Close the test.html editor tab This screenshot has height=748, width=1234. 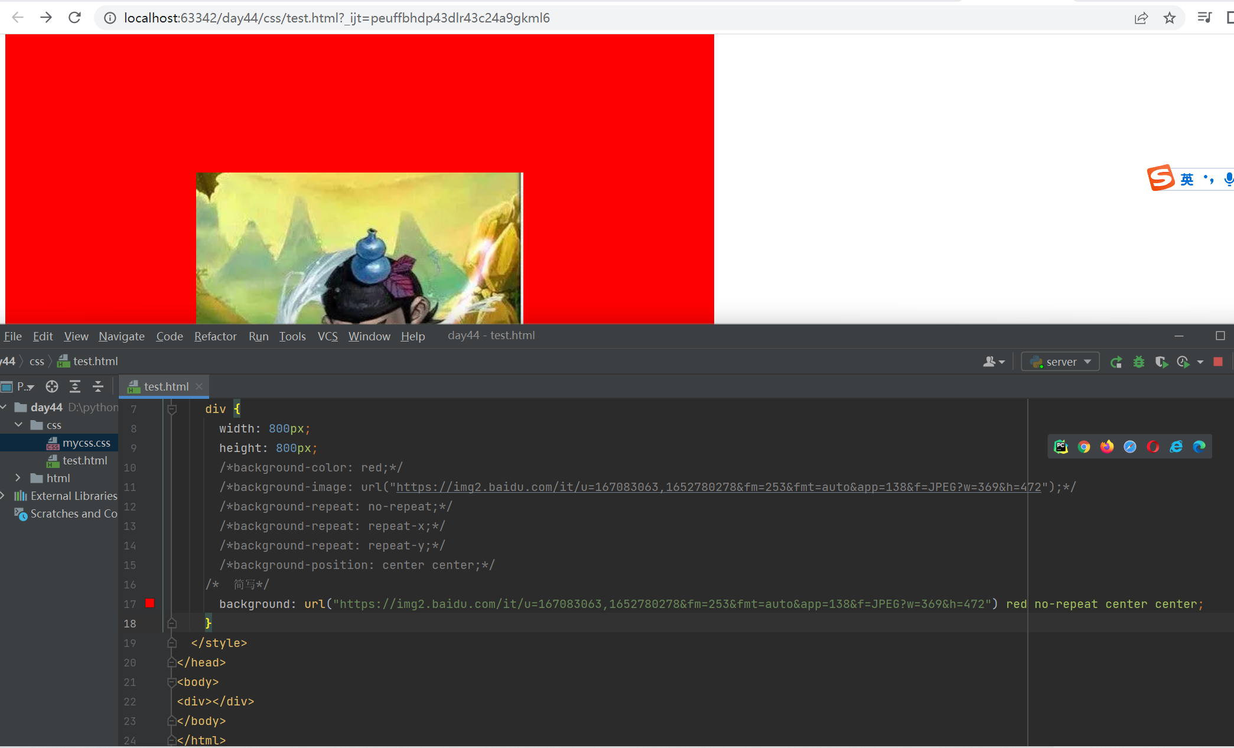(199, 386)
